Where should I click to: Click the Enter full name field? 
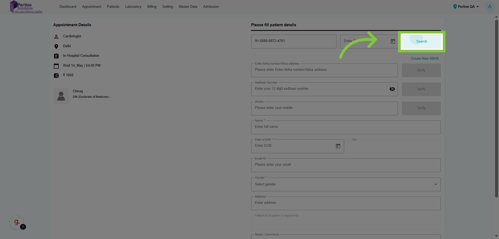click(x=346, y=127)
